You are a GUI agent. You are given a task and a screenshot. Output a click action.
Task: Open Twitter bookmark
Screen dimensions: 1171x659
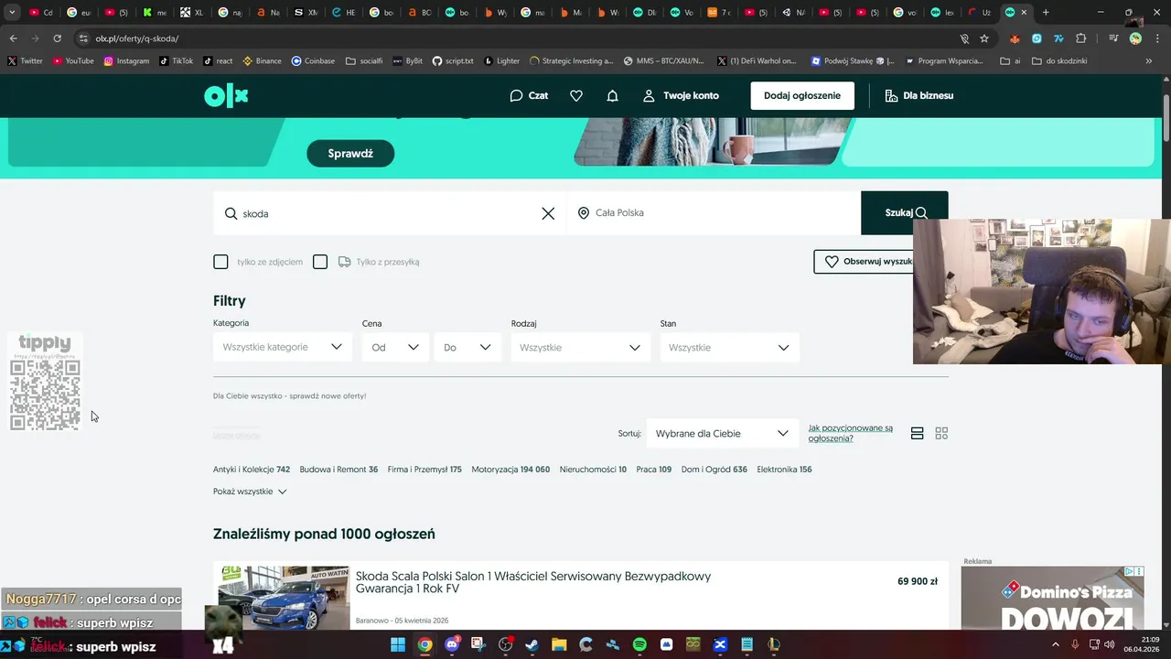click(x=25, y=61)
